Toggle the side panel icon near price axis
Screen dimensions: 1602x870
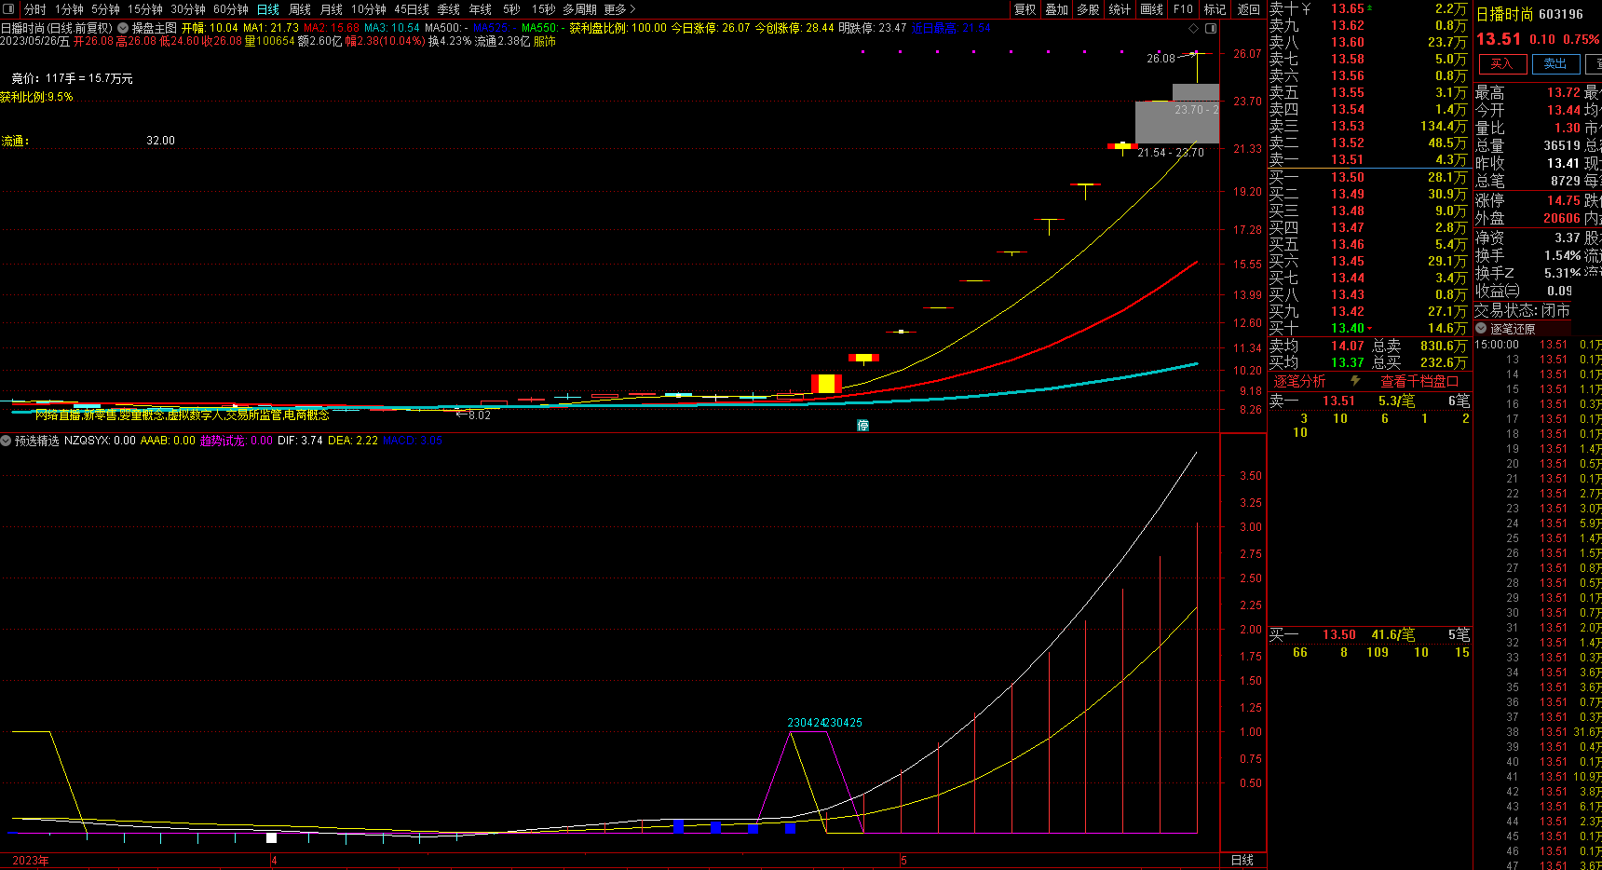point(1211,29)
